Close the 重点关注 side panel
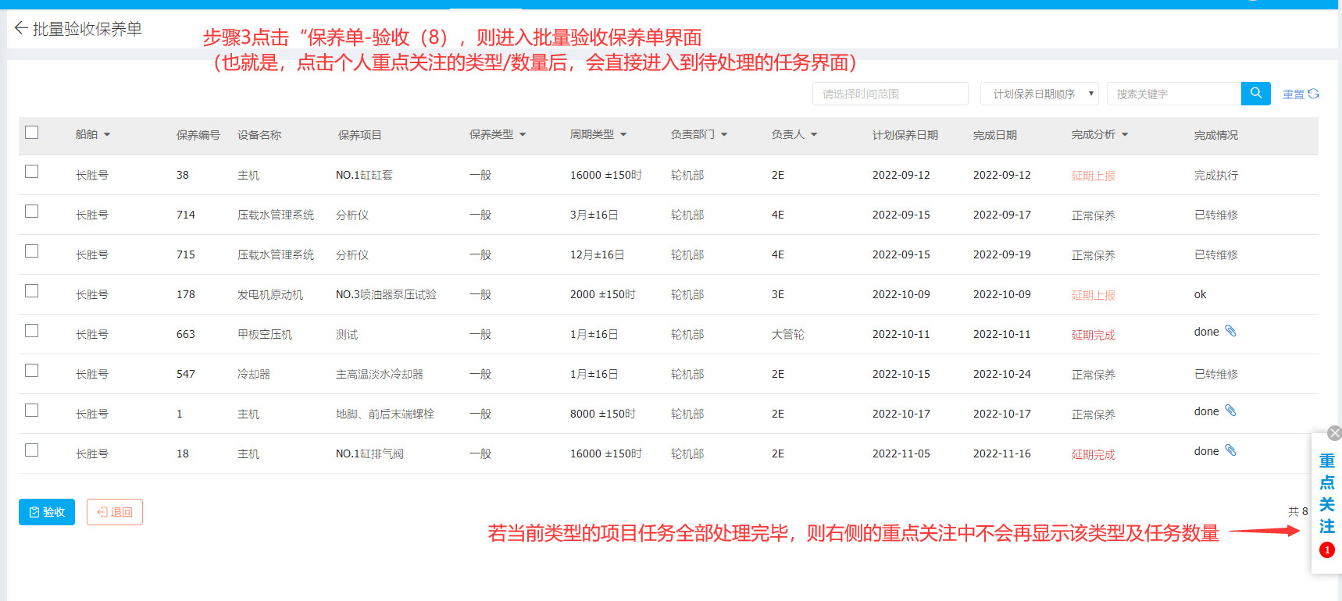The height and width of the screenshot is (601, 1342). [1334, 433]
